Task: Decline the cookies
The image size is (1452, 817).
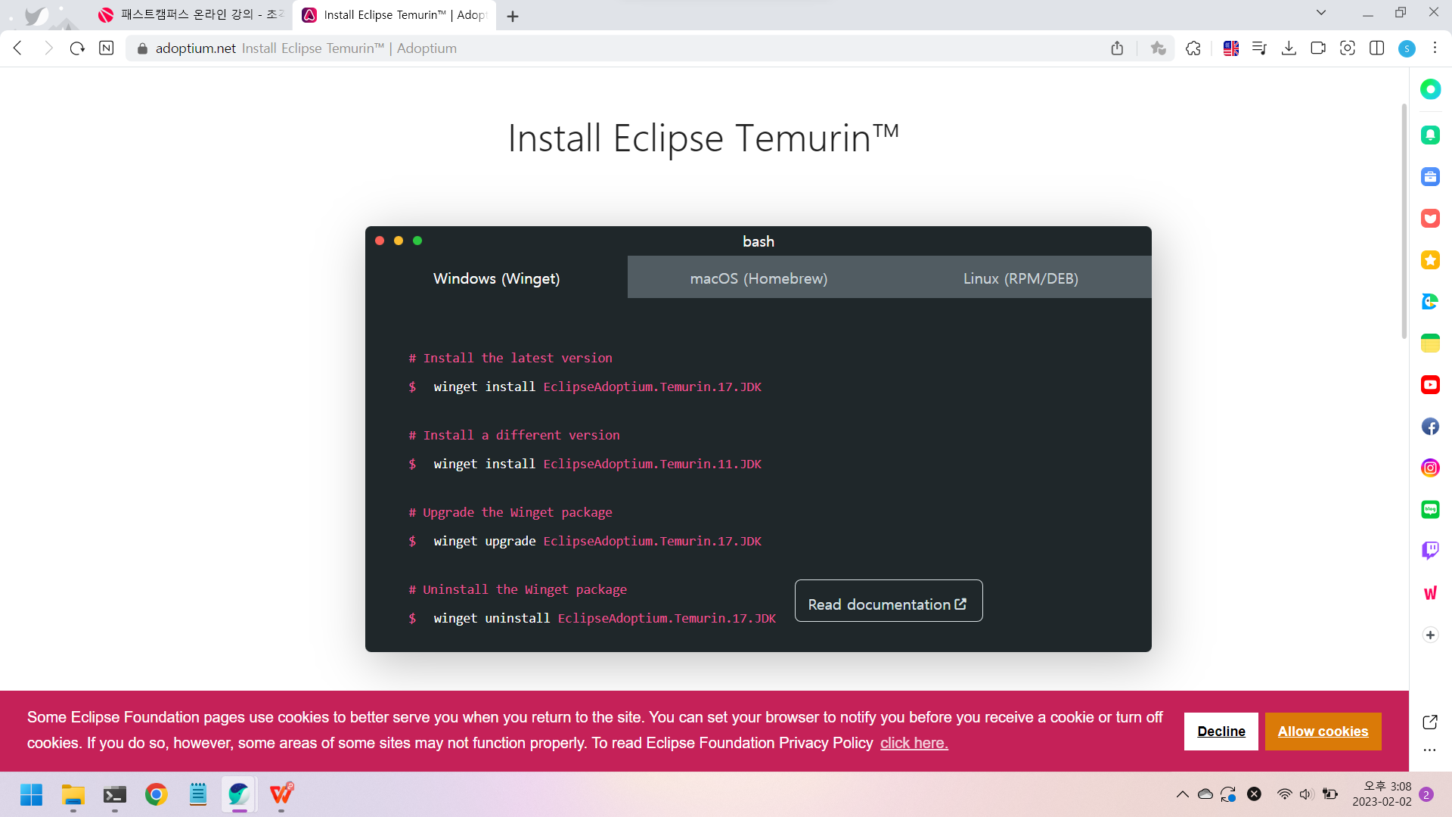Action: pos(1221,731)
